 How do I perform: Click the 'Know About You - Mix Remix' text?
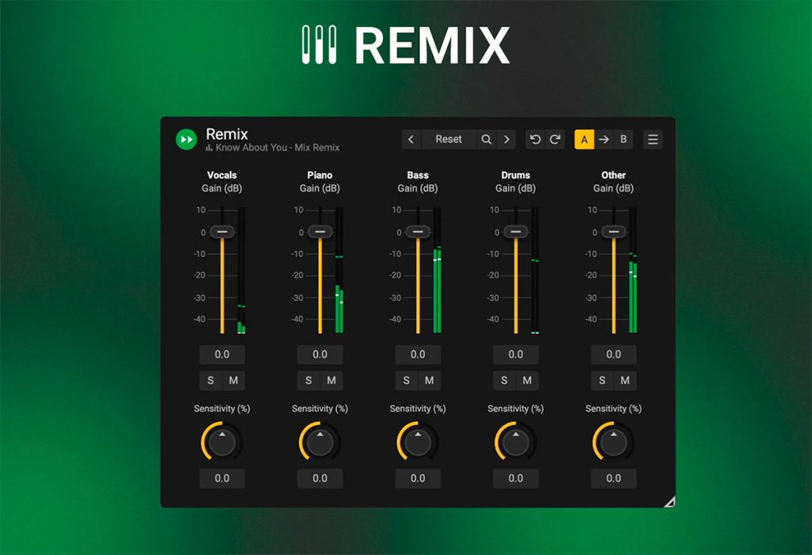coord(278,147)
